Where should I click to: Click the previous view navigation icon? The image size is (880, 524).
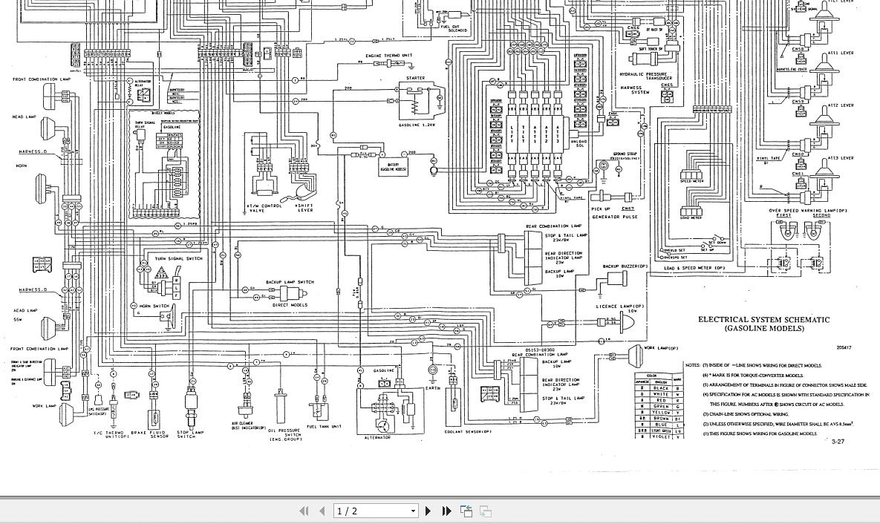pyautogui.click(x=466, y=511)
